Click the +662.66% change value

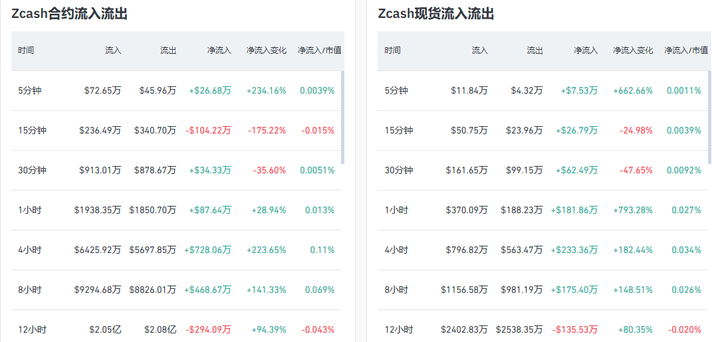point(633,91)
